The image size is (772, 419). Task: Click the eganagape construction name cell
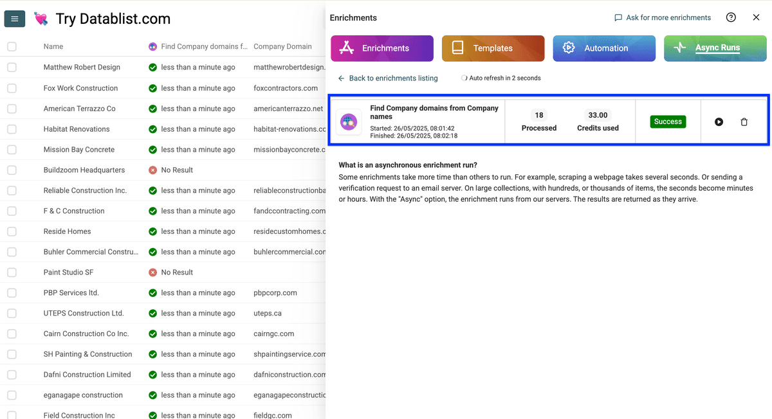pyautogui.click(x=83, y=395)
